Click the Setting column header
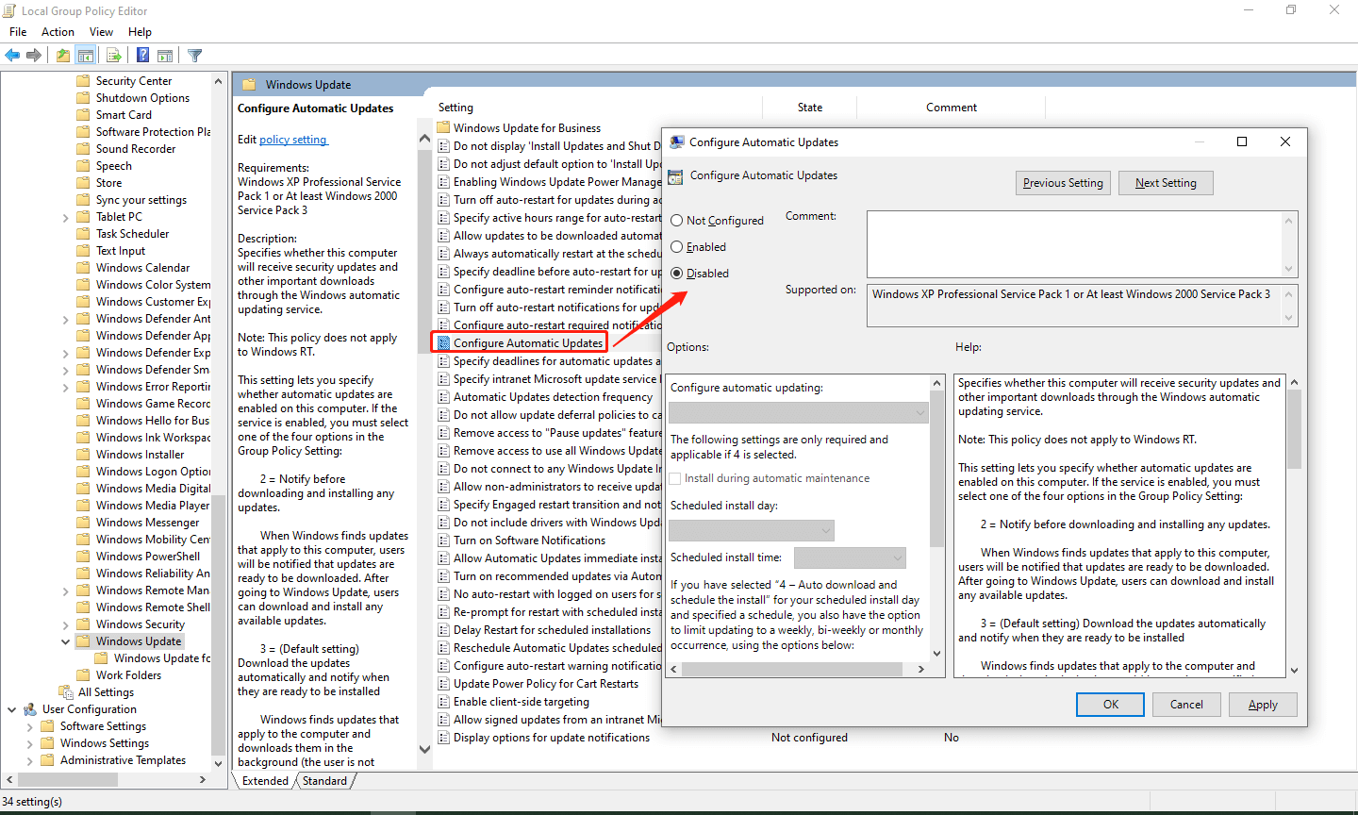 (x=455, y=108)
